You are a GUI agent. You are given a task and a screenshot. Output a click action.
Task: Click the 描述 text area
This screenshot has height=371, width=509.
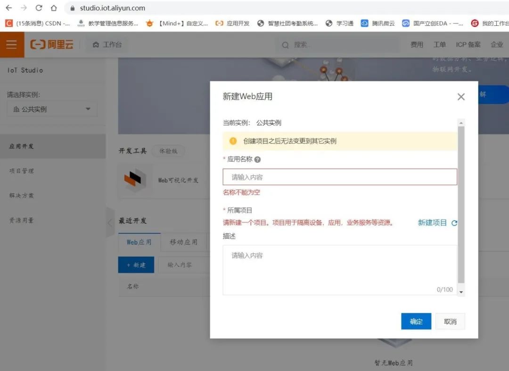tap(340, 270)
